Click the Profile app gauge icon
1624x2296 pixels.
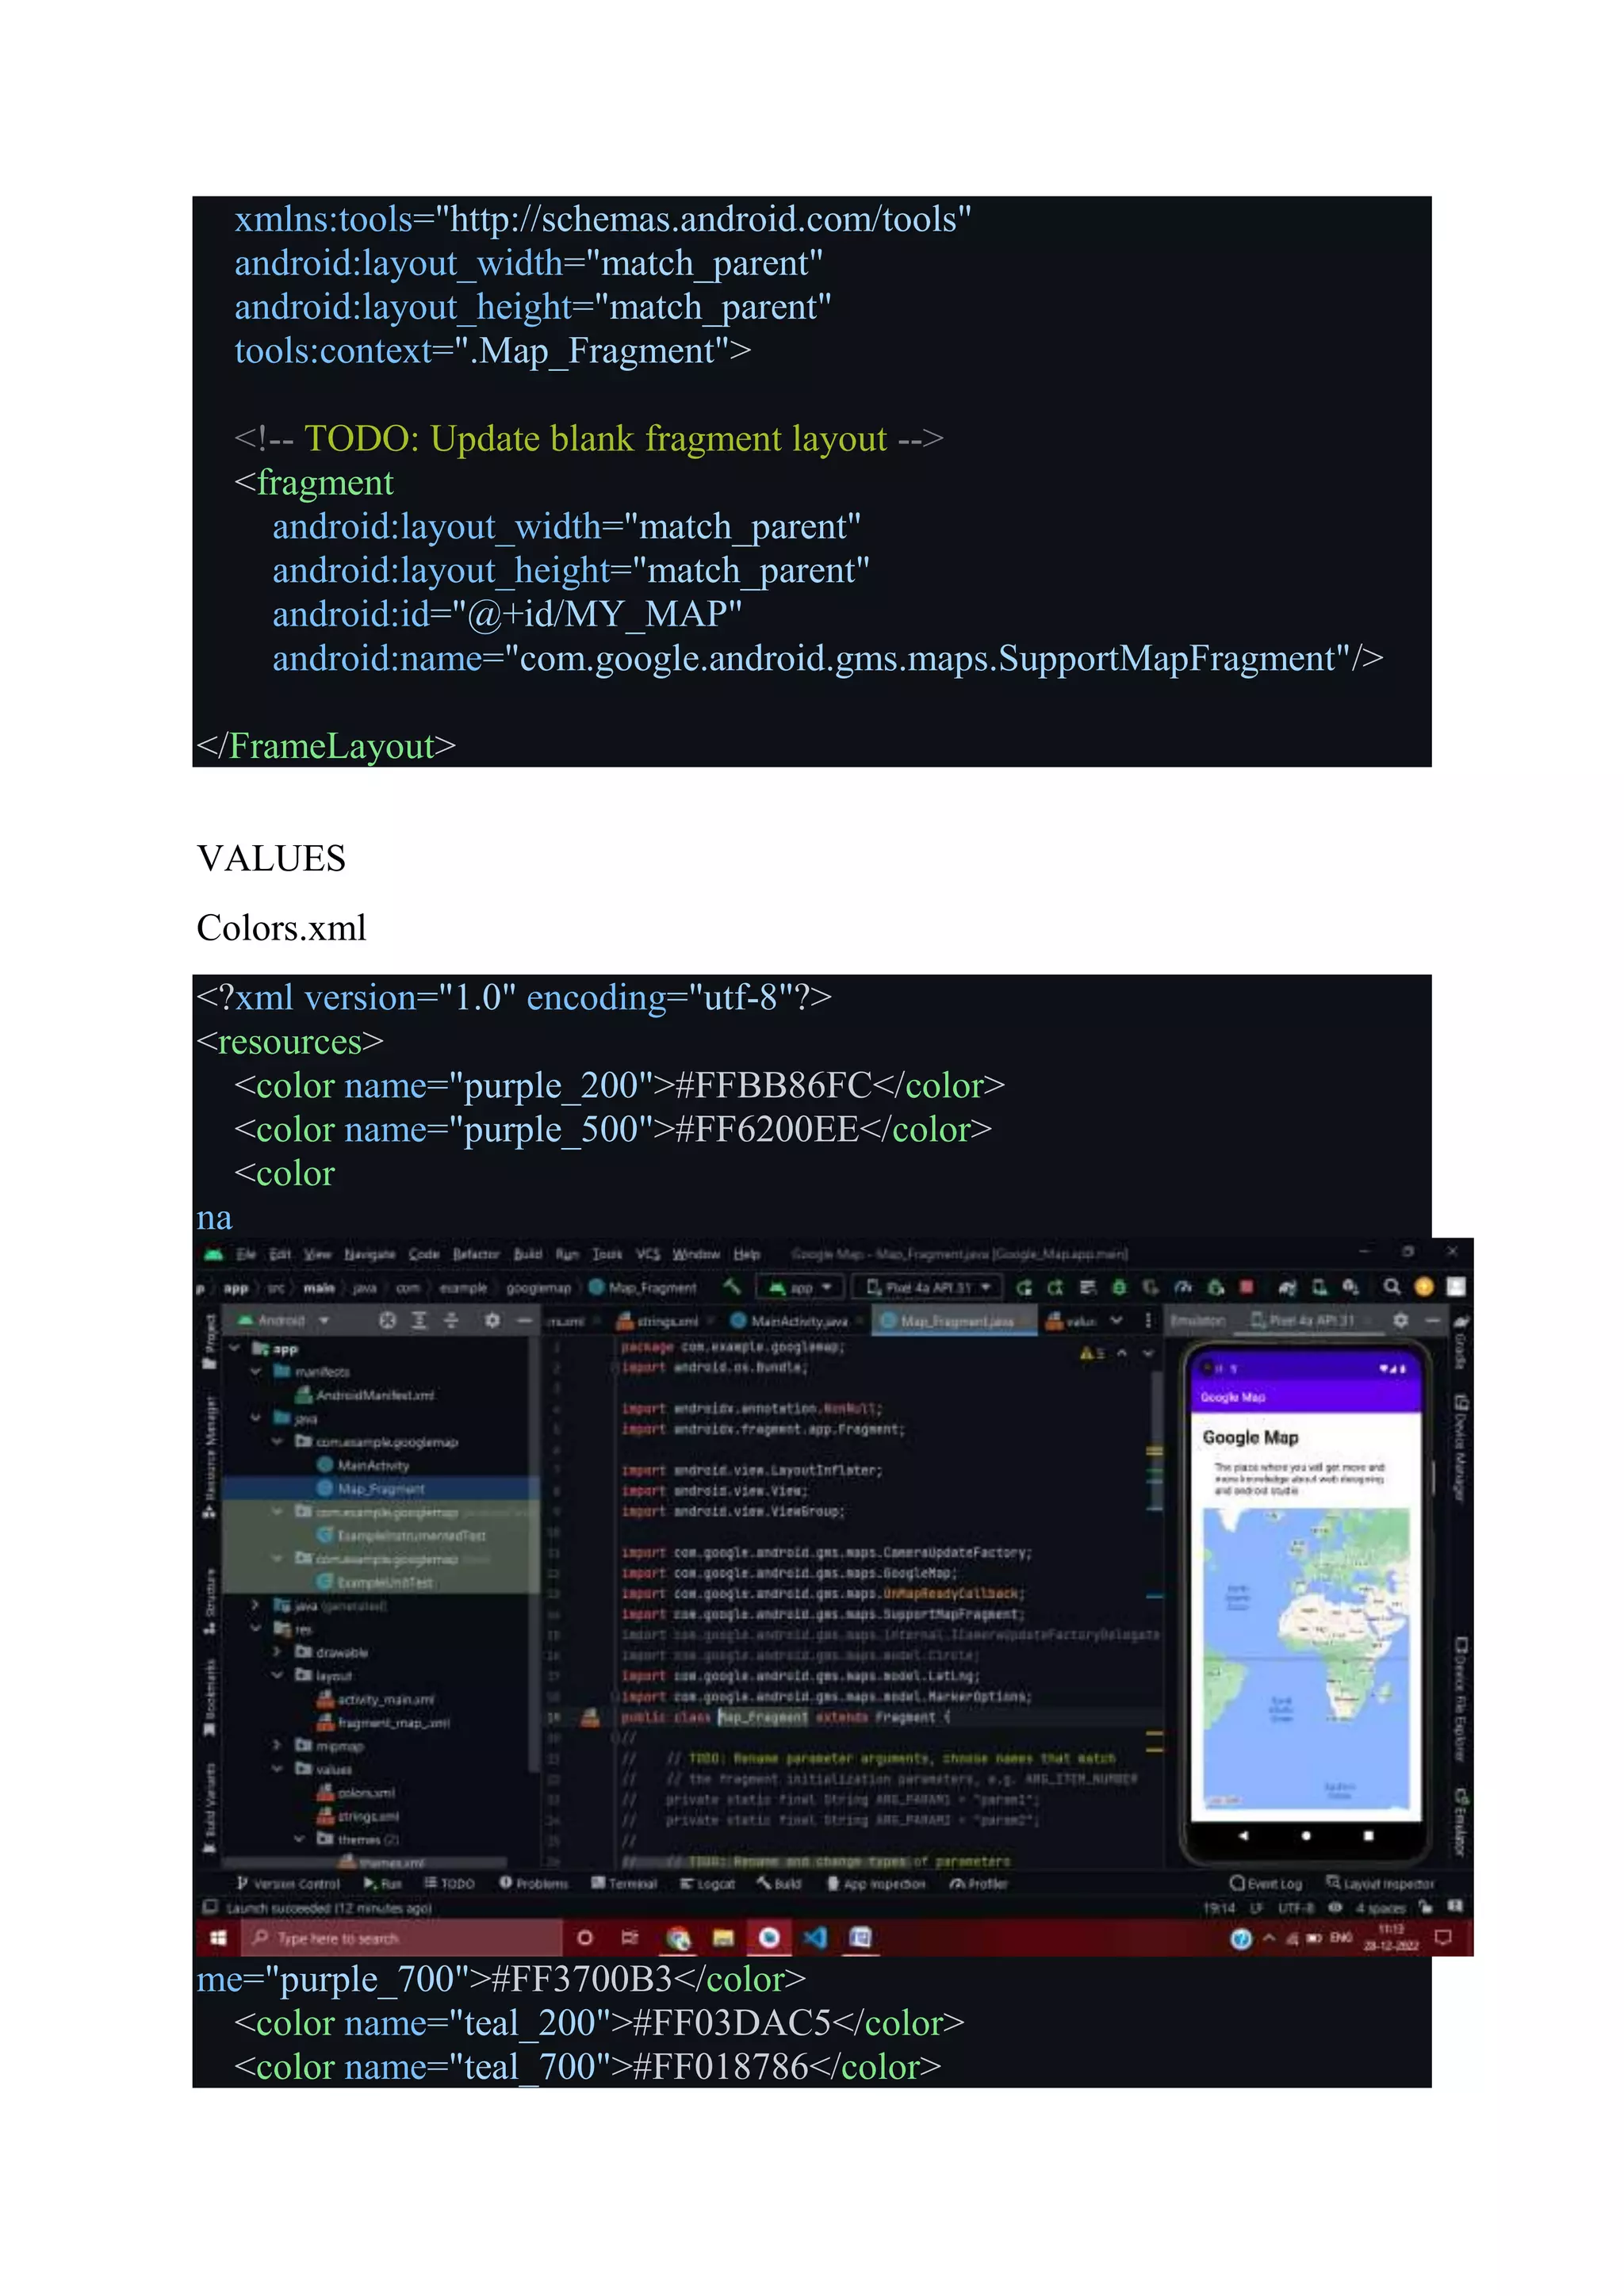point(1183,1287)
